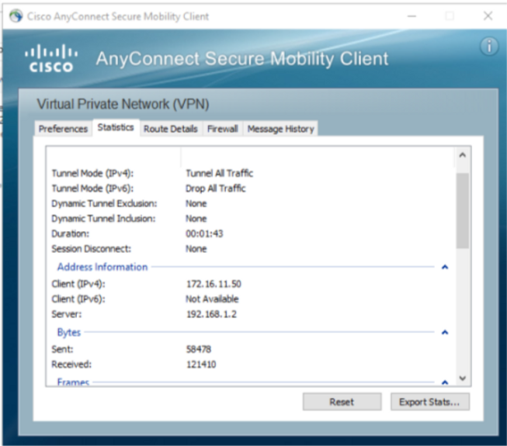Click the Bytes section heading
This screenshot has width=507, height=446.
69,332
